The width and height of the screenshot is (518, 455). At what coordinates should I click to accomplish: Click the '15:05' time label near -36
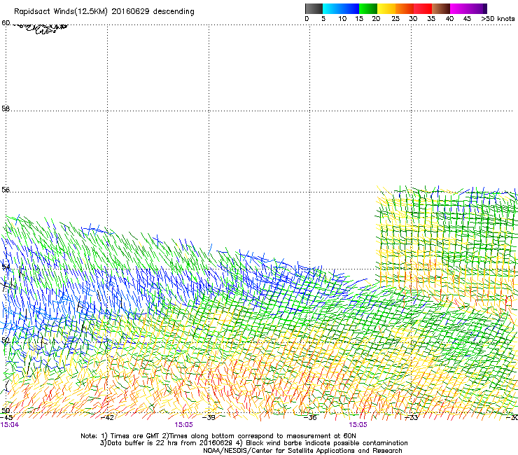tap(358, 425)
